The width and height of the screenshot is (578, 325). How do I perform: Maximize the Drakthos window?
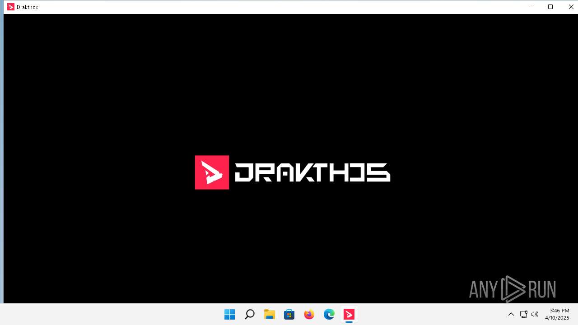pos(550,7)
